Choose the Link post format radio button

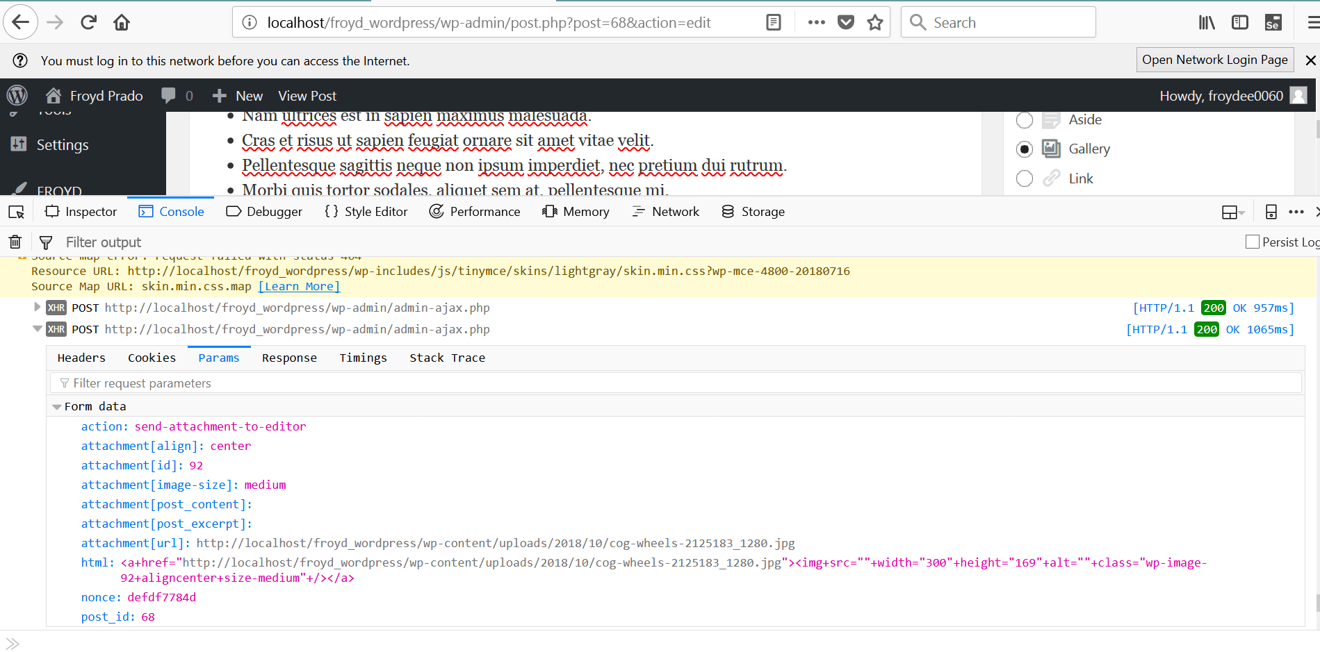1024,178
